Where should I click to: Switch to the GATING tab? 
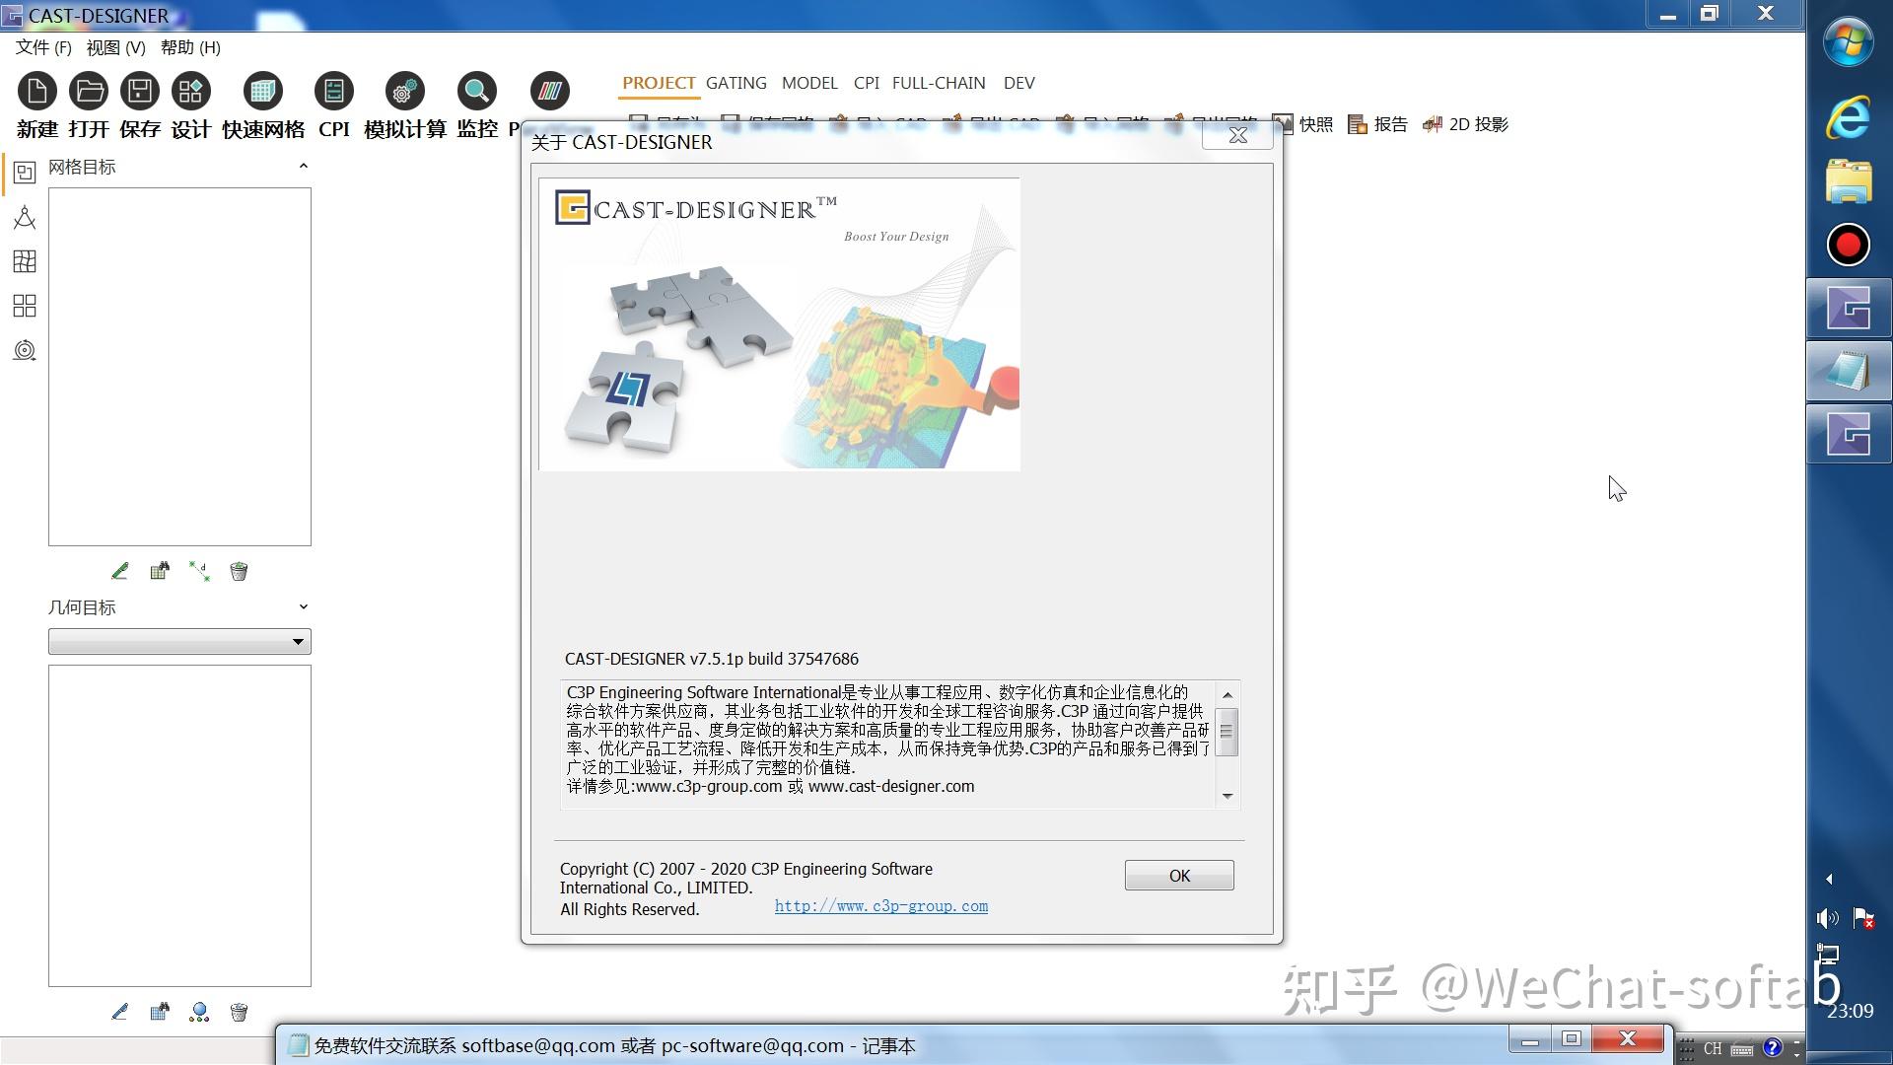pyautogui.click(x=736, y=83)
